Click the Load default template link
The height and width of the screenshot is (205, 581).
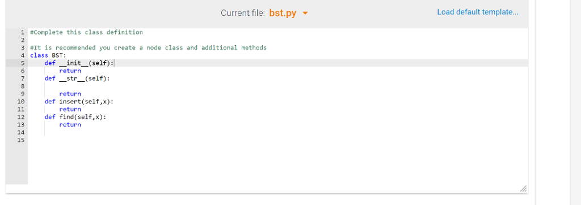tap(478, 12)
